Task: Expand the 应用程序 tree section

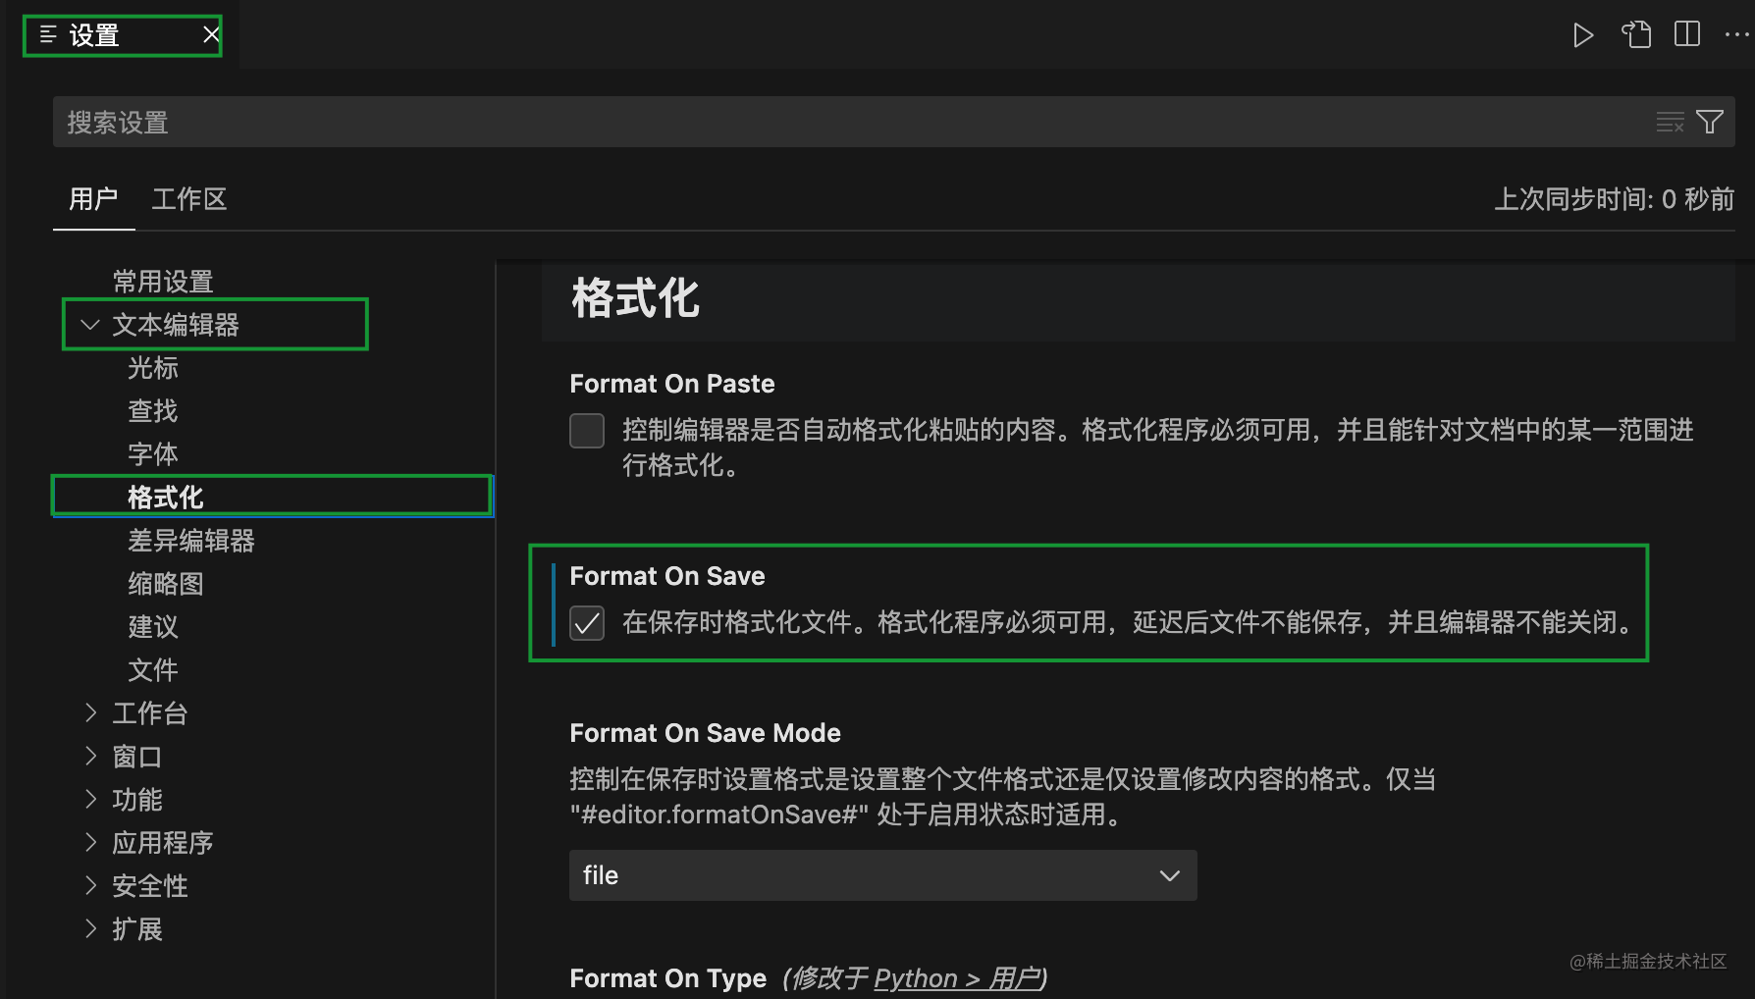Action: (x=90, y=842)
